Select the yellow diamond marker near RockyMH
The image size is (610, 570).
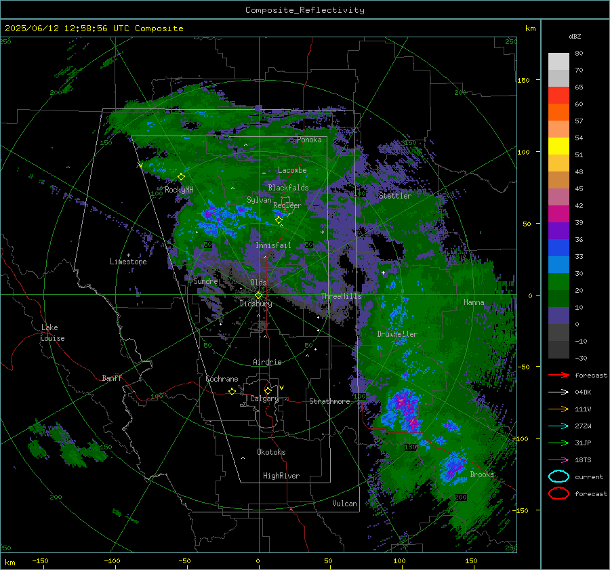pos(181,177)
